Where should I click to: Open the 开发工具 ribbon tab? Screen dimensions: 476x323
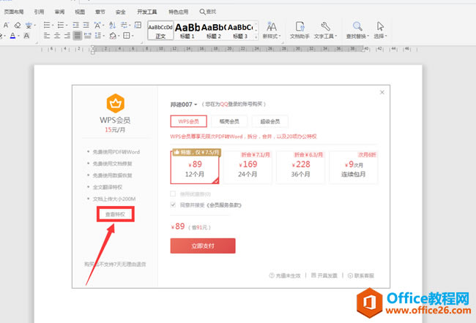pos(147,12)
